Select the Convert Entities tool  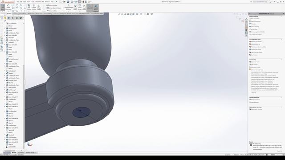click(x=34, y=7)
